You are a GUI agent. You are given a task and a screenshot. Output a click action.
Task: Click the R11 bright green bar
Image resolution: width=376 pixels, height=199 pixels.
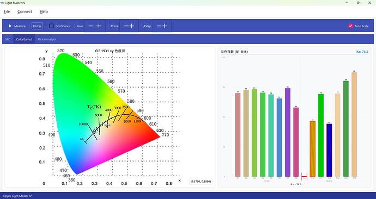pos(321,135)
